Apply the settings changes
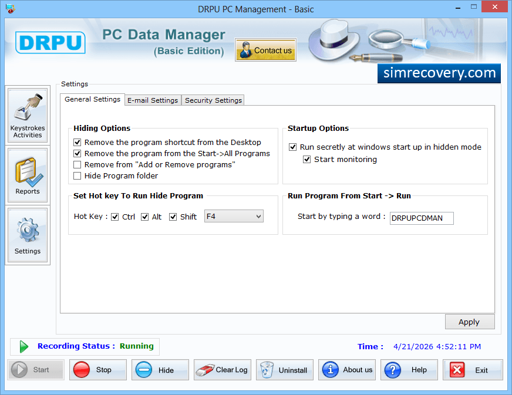The height and width of the screenshot is (395, 512). (x=470, y=322)
